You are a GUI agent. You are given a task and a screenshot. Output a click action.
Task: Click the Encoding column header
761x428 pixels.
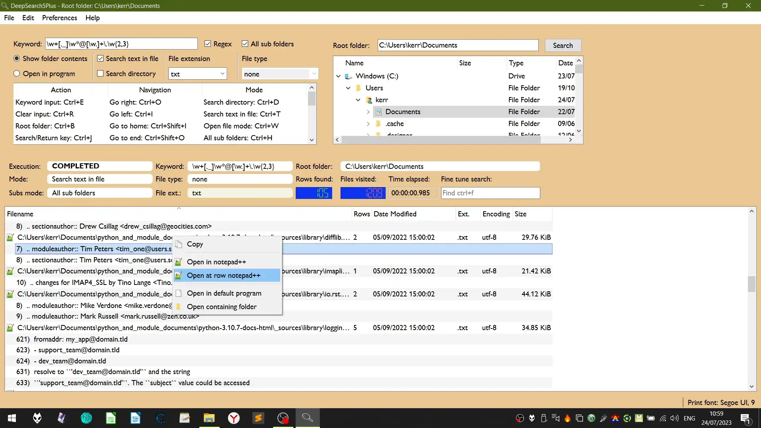click(x=496, y=214)
